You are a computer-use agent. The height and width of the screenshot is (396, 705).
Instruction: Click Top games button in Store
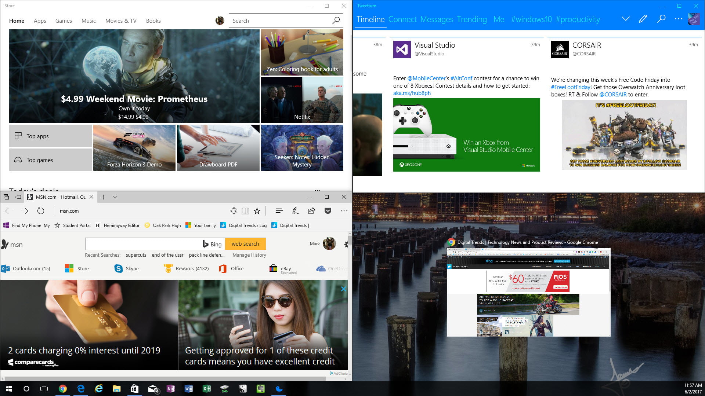click(50, 160)
